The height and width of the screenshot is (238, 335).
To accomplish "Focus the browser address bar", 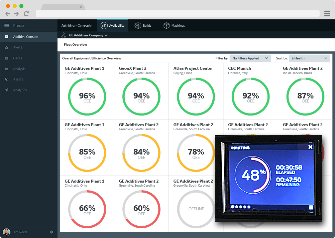I will [178, 13].
